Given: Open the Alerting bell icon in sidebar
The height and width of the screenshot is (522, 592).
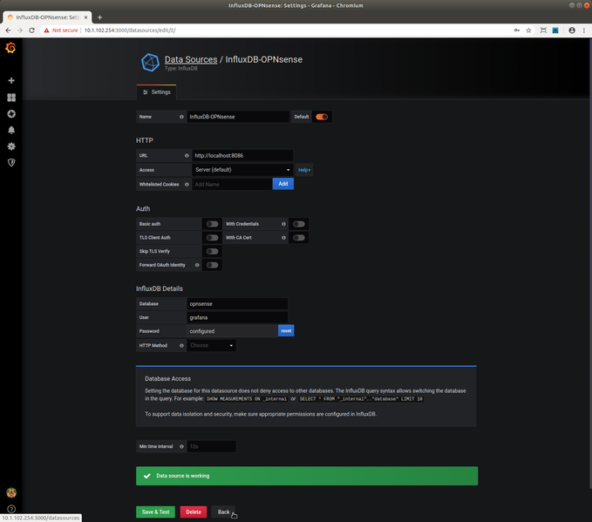Looking at the screenshot, I should coord(11,130).
